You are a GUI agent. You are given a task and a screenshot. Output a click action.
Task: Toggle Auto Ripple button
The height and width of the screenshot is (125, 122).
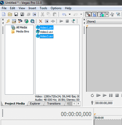pyautogui.click(x=101, y=14)
